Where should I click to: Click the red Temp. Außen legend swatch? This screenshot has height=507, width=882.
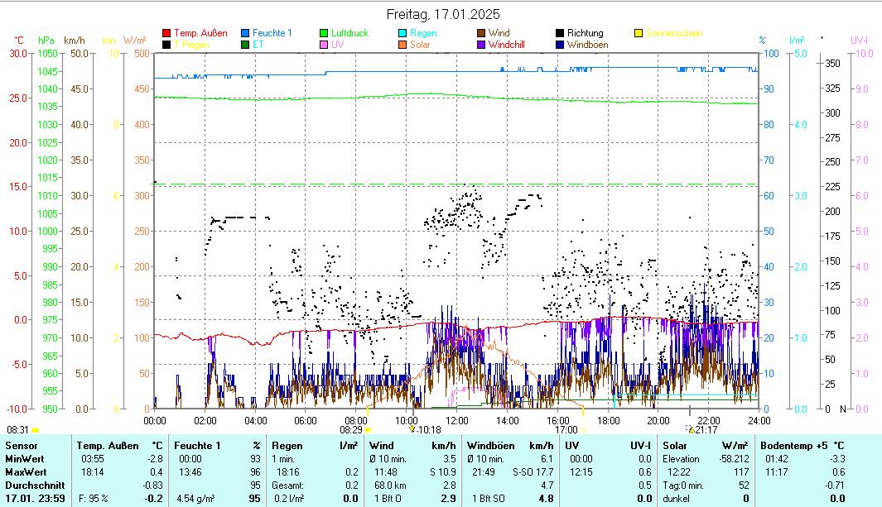(166, 33)
